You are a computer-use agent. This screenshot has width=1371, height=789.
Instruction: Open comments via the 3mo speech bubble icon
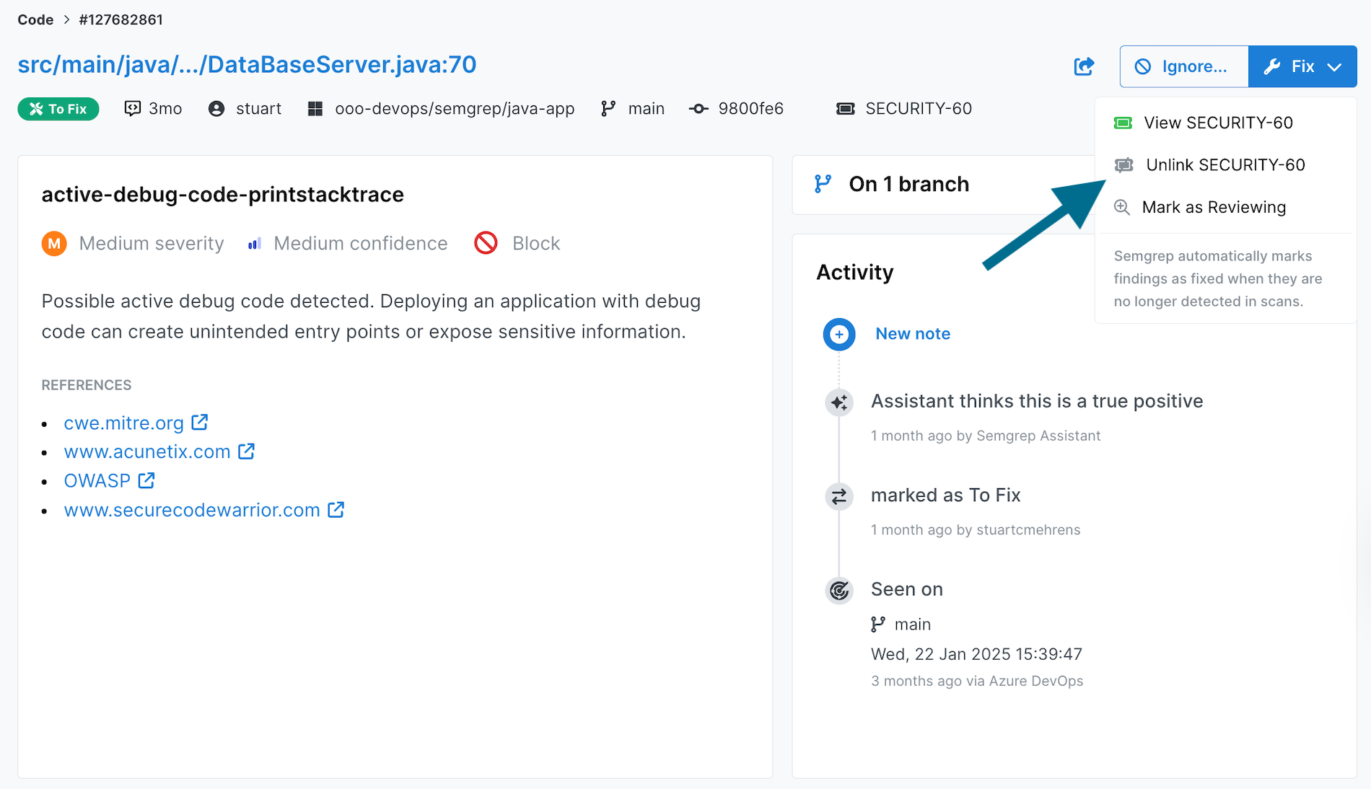pyautogui.click(x=133, y=108)
